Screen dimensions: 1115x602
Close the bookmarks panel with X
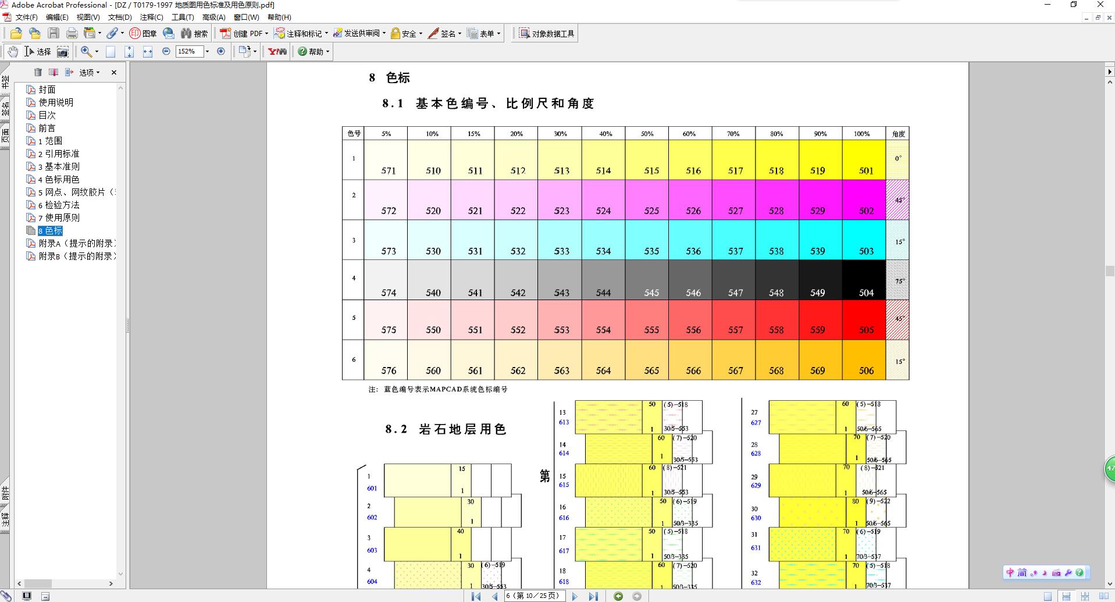(x=114, y=72)
